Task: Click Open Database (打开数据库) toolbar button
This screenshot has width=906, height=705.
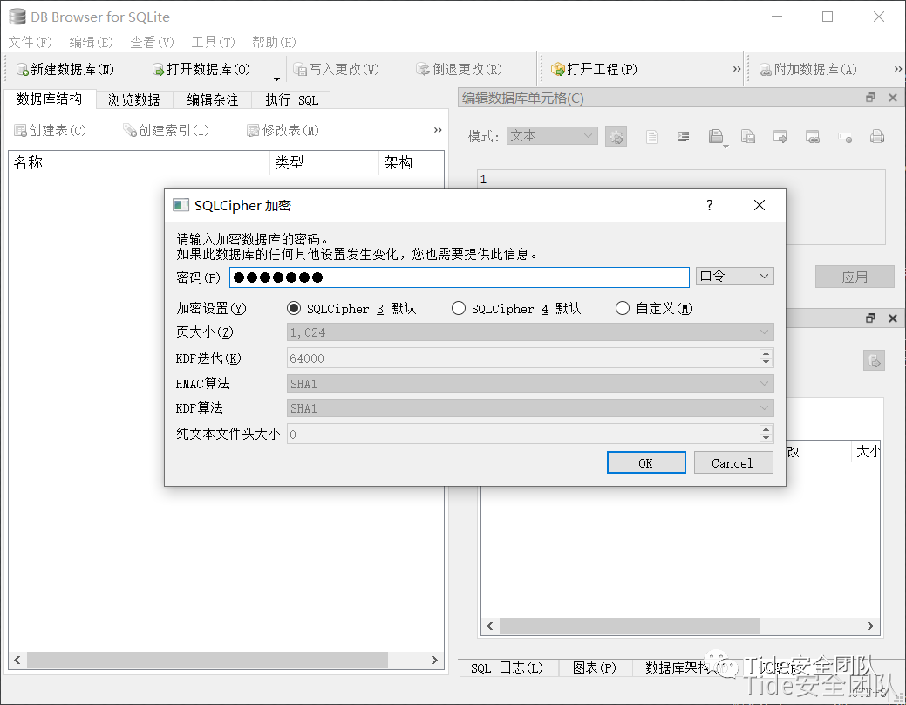Action: (x=201, y=70)
